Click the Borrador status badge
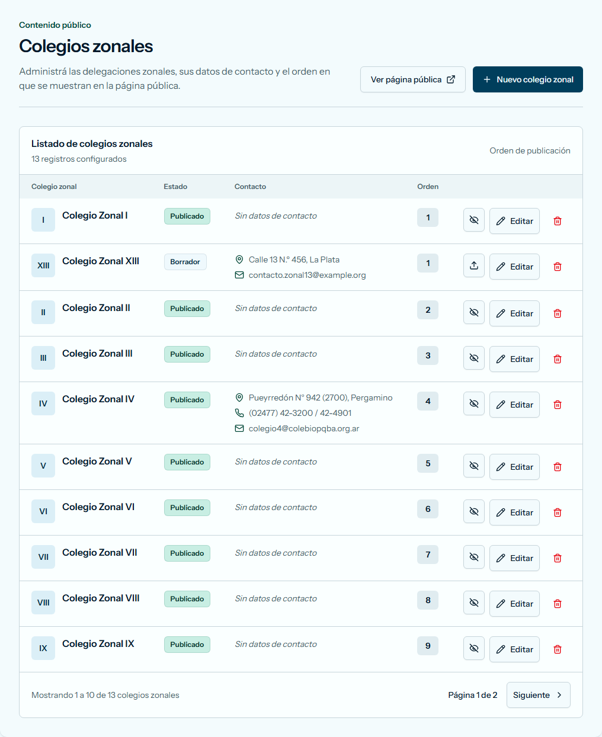This screenshot has width=602, height=737. tap(185, 262)
